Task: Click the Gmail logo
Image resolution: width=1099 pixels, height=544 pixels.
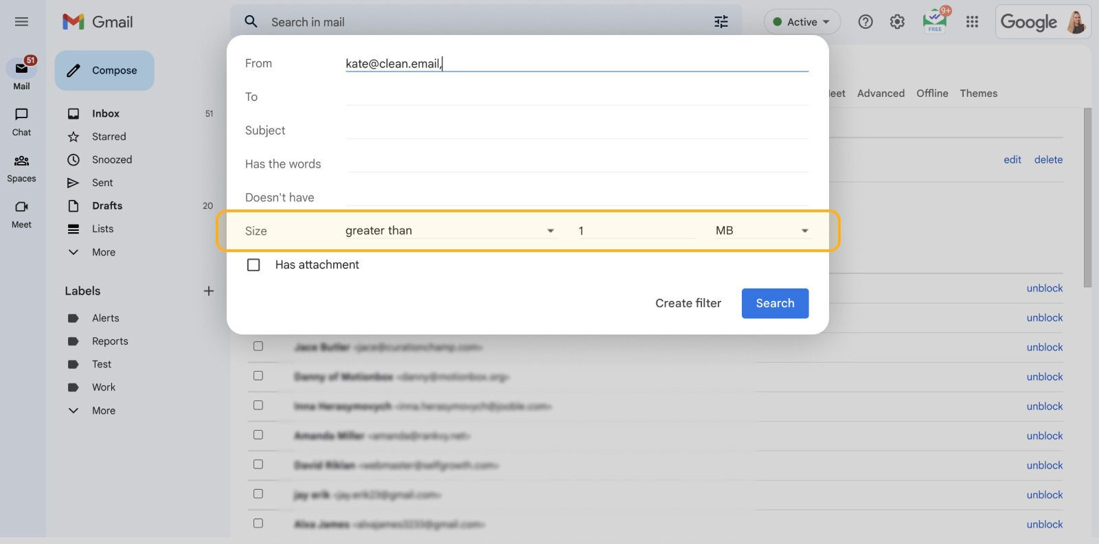Action: coord(98,22)
